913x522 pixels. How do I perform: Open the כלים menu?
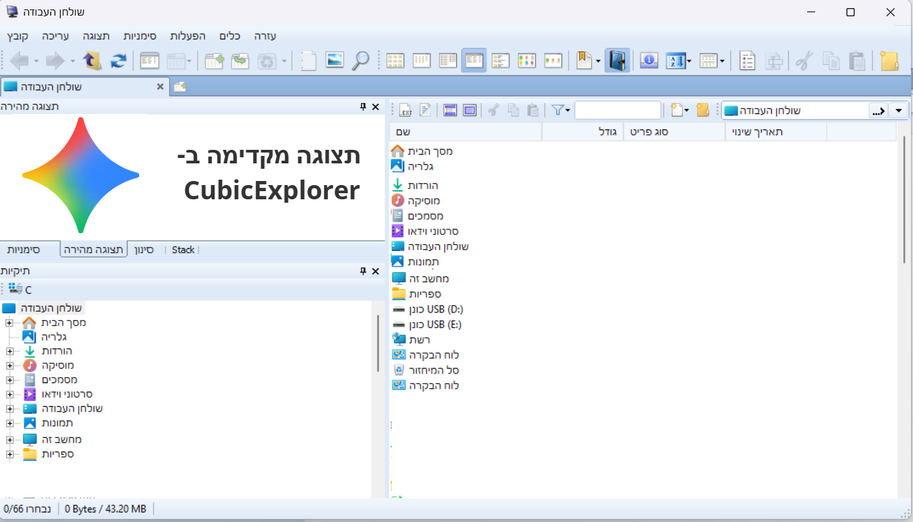(230, 36)
